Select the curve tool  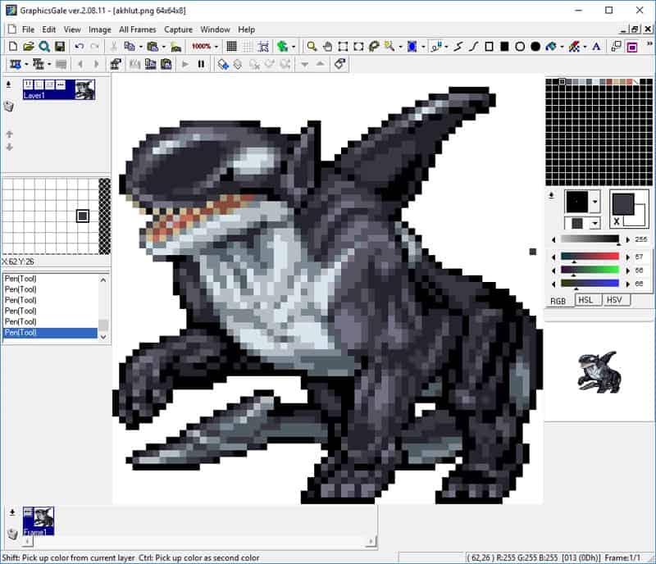pyautogui.click(x=474, y=47)
